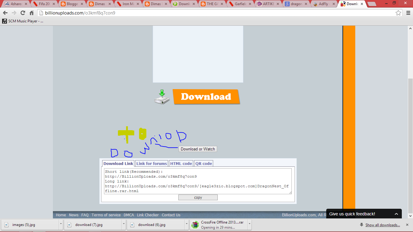Click the file icon of images (5).jpg

(7, 225)
